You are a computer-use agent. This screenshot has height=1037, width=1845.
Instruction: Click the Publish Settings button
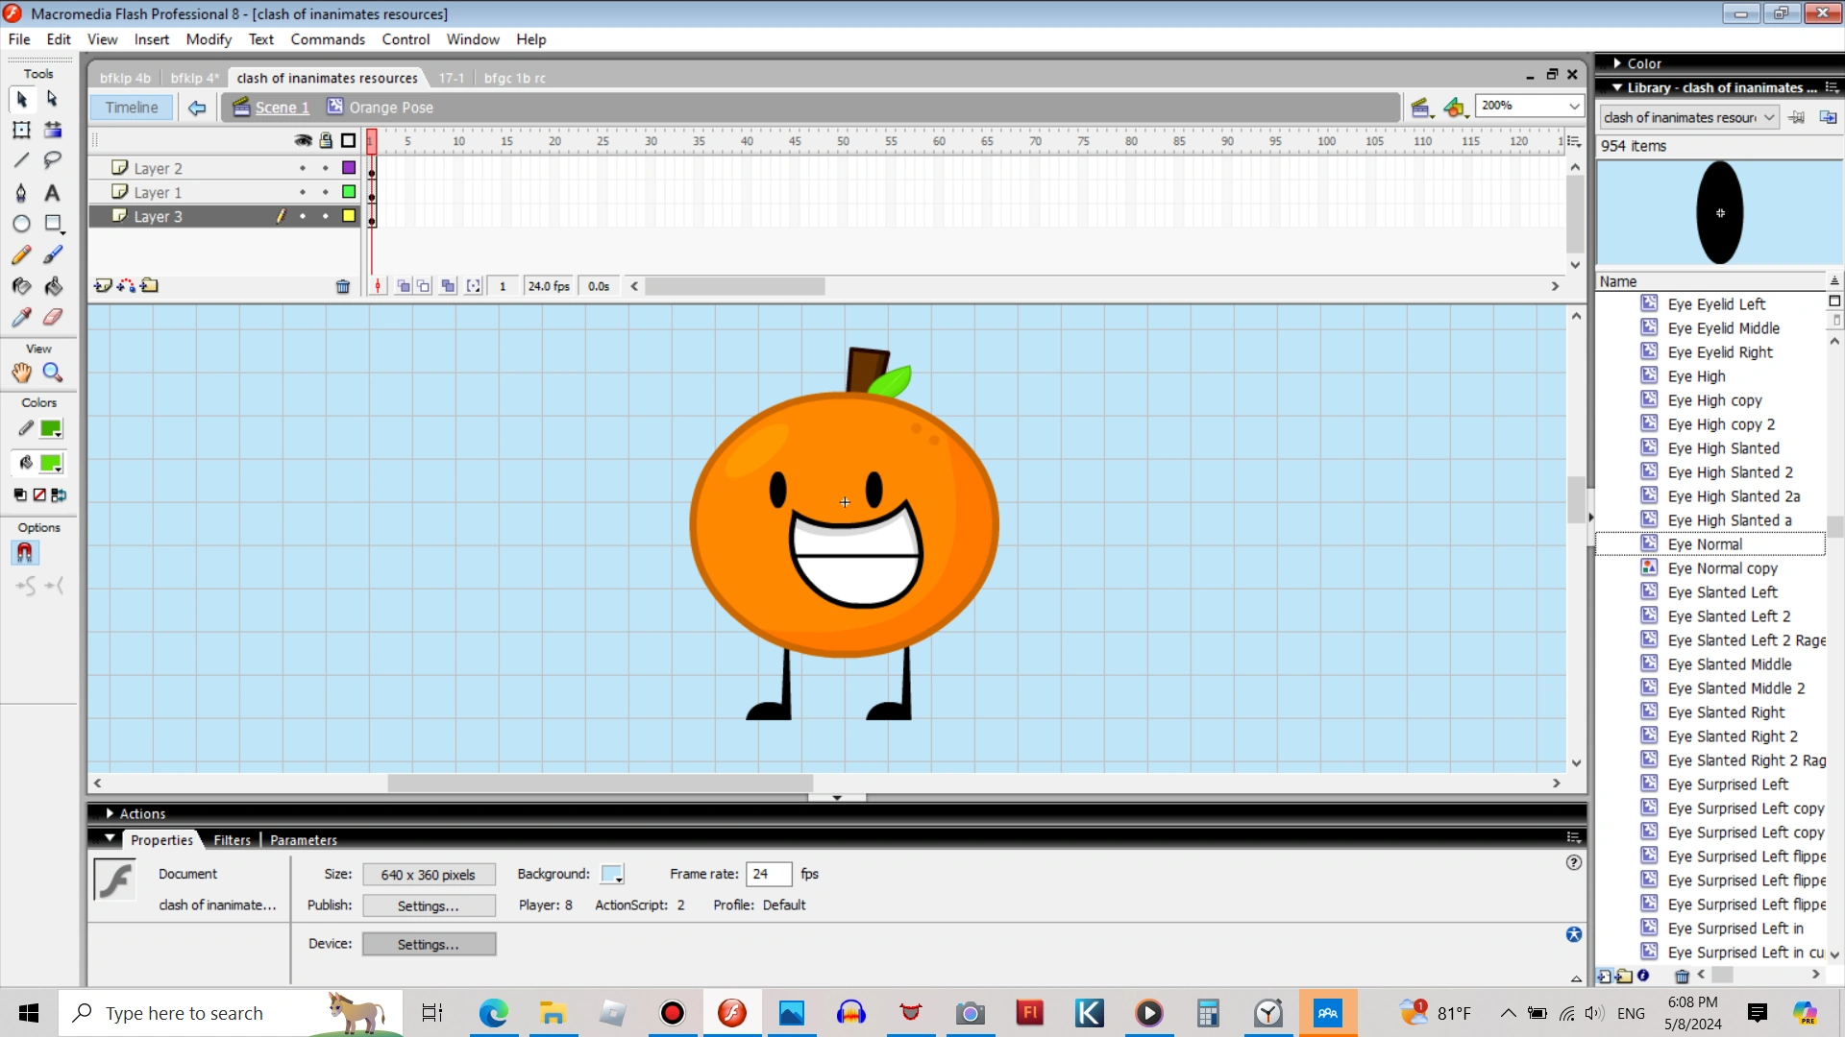(x=429, y=905)
